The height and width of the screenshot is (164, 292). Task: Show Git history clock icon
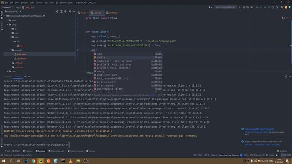[273, 7]
